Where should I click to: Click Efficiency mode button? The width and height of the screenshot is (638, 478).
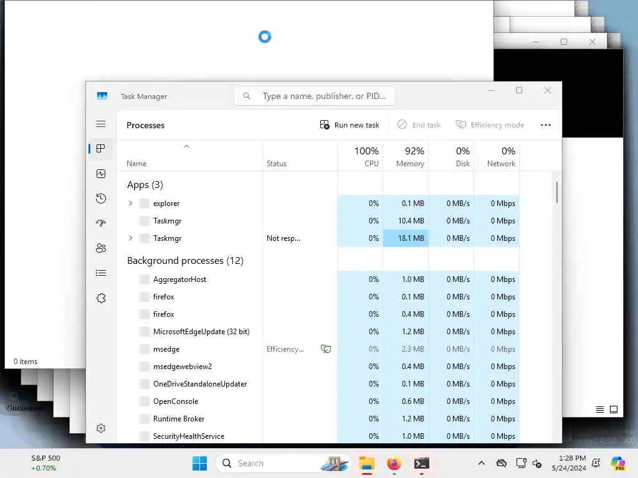490,124
